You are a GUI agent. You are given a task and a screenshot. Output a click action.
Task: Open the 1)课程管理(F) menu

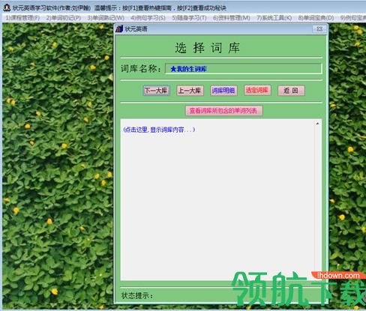[x=22, y=18]
